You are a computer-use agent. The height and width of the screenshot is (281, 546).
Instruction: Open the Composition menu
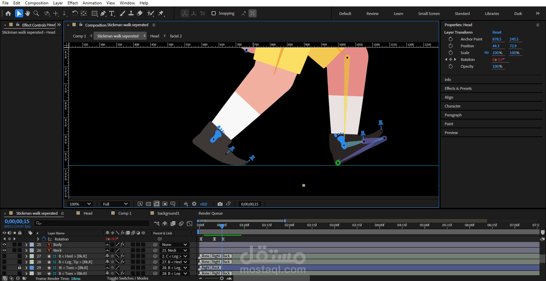coord(37,3)
